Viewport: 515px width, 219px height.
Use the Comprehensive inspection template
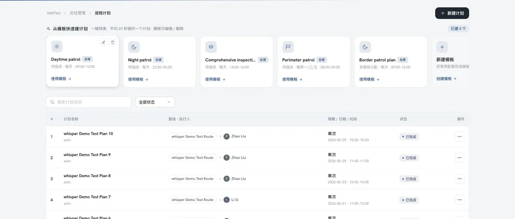[x=215, y=79]
